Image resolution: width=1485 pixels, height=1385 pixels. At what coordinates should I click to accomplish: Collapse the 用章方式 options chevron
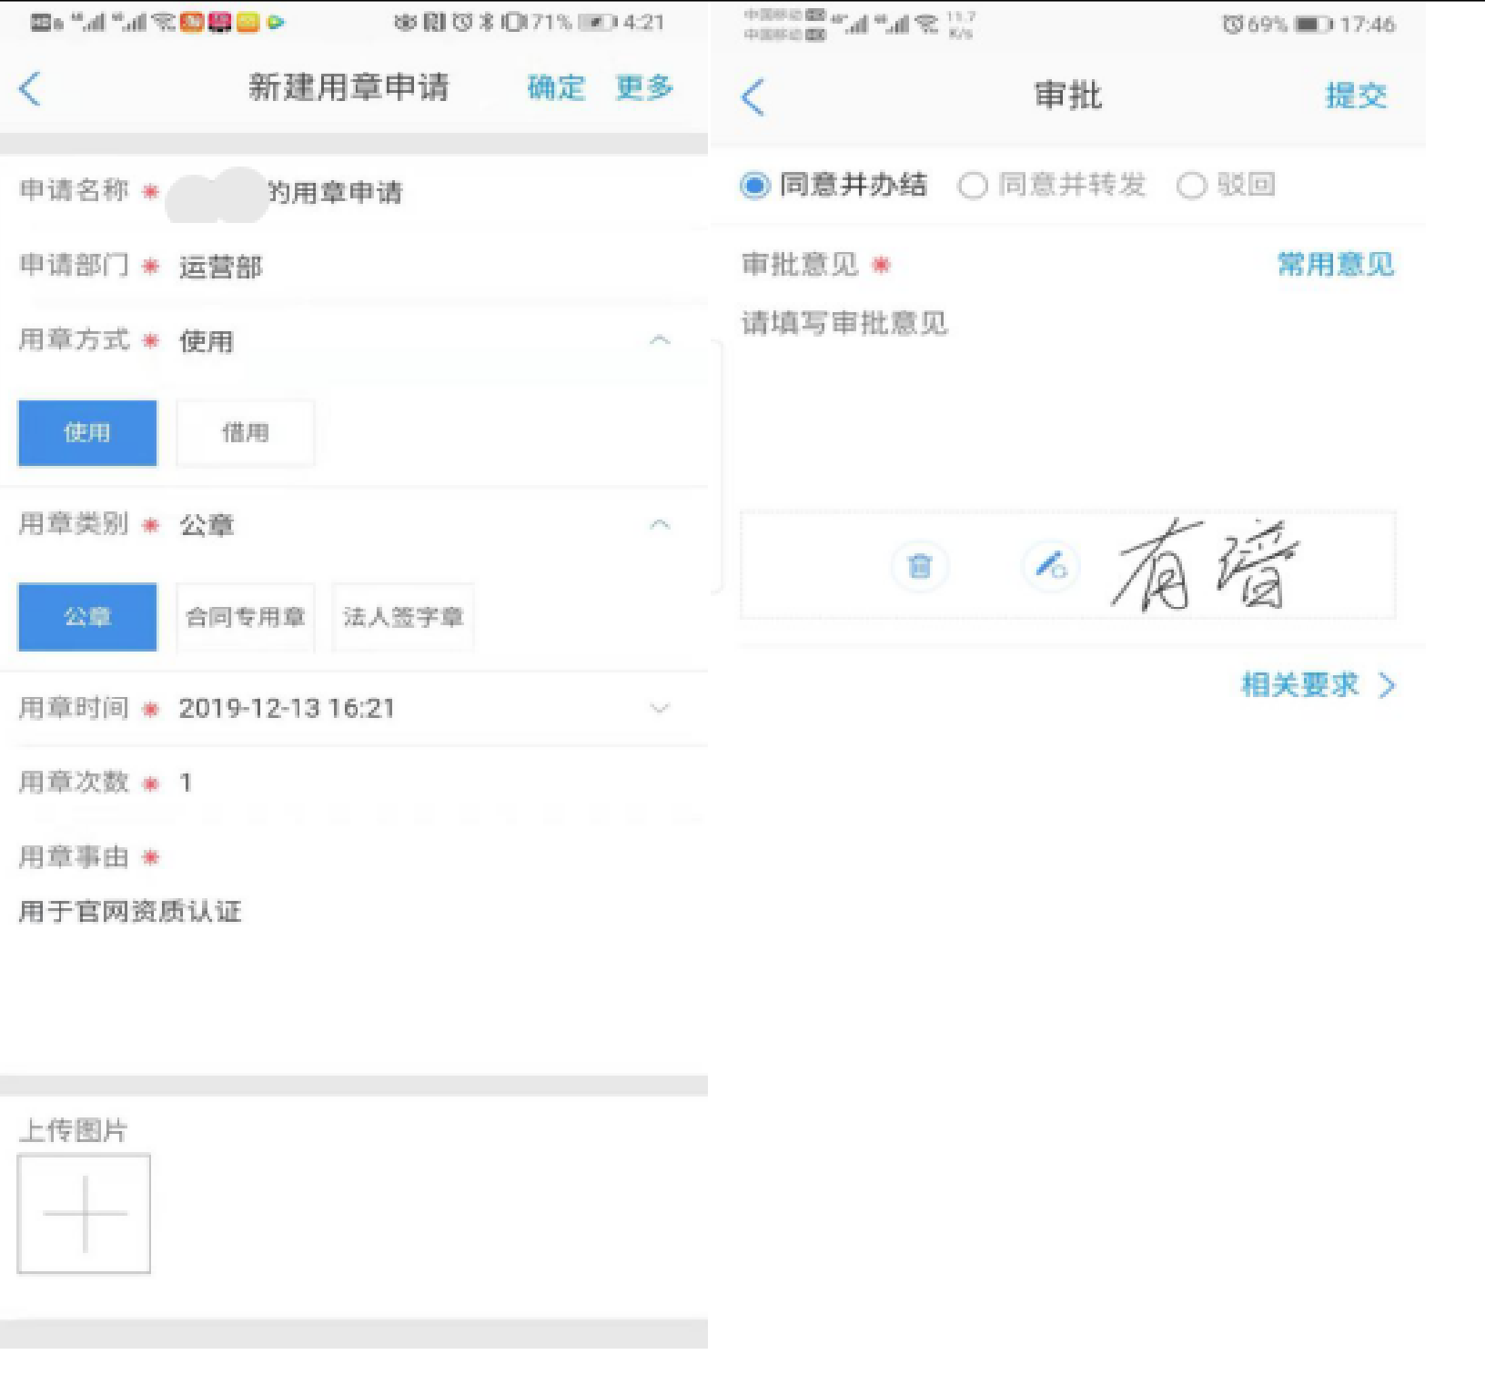[660, 340]
